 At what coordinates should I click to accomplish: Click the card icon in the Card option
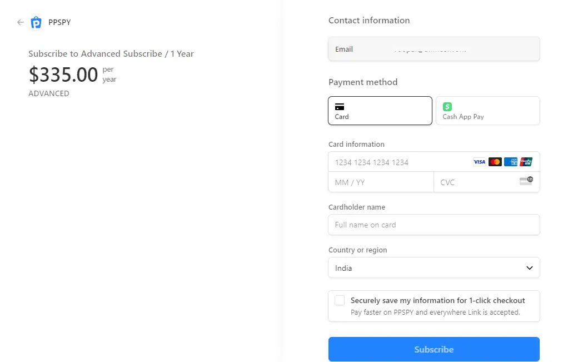340,105
